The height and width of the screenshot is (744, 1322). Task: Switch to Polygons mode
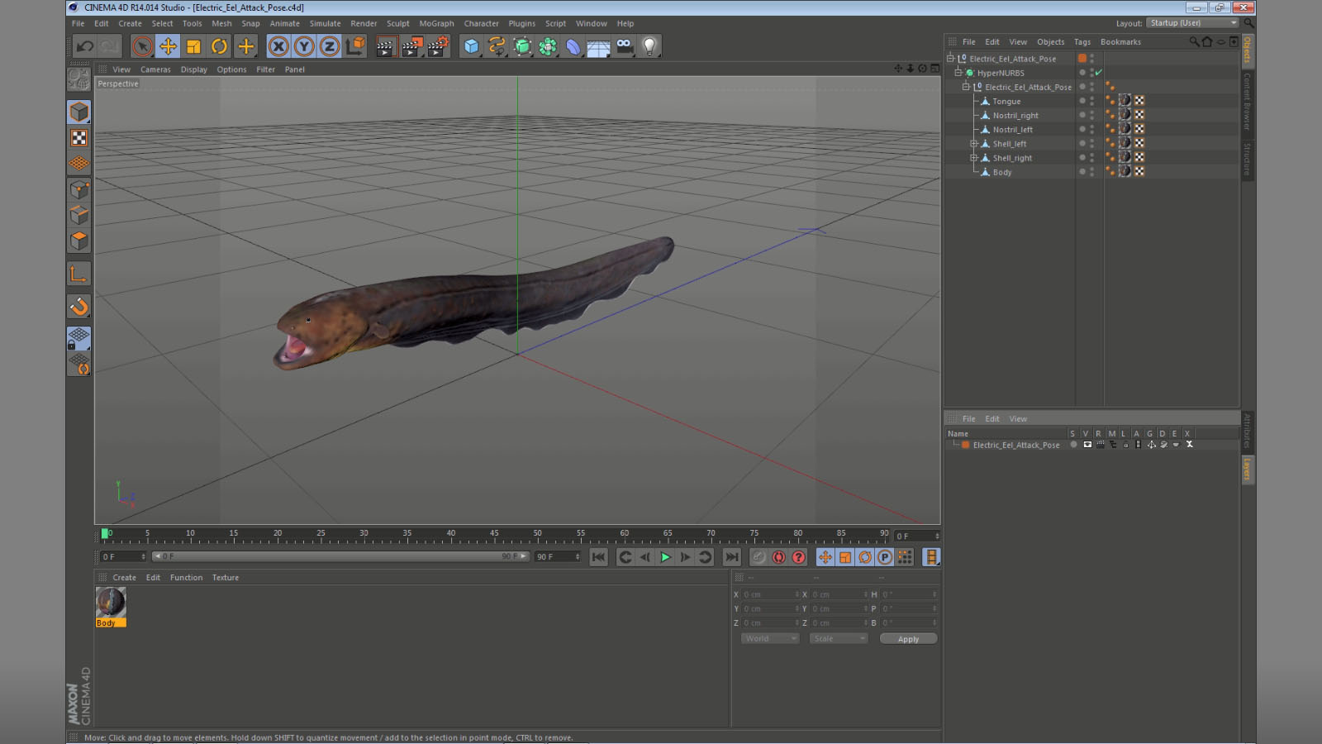click(x=79, y=241)
